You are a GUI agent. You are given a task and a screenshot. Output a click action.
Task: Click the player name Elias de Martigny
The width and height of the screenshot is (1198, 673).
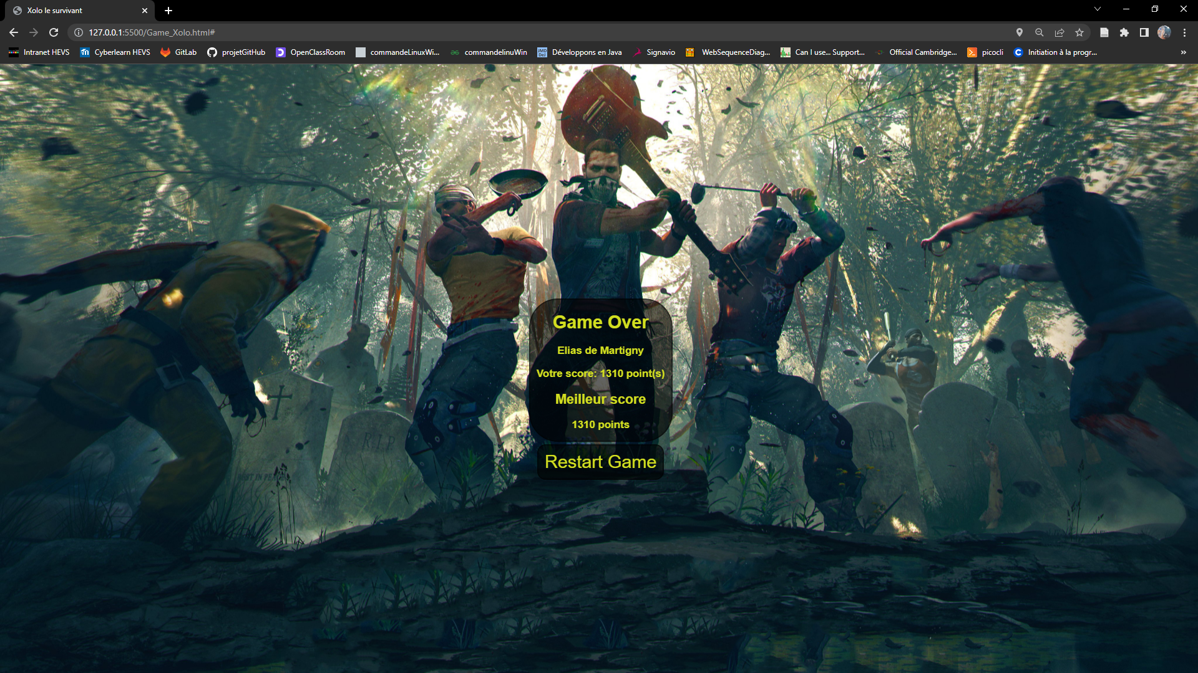pos(600,350)
